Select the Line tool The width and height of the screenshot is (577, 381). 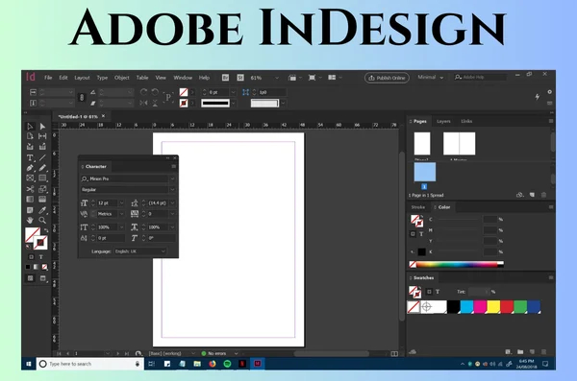42,157
